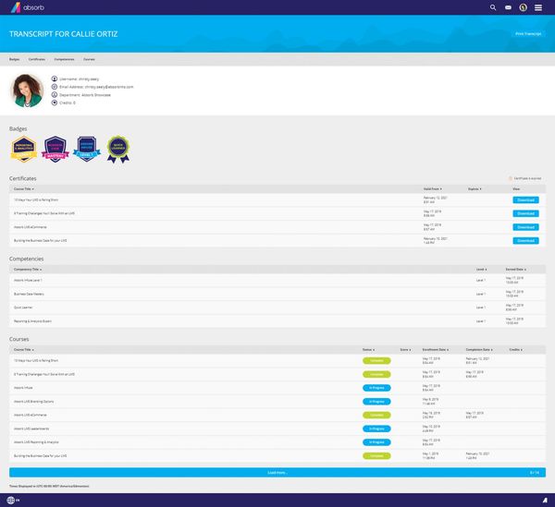This screenshot has width=555, height=507.
Task: Sort certificates by Valid From
Action: tap(433, 189)
